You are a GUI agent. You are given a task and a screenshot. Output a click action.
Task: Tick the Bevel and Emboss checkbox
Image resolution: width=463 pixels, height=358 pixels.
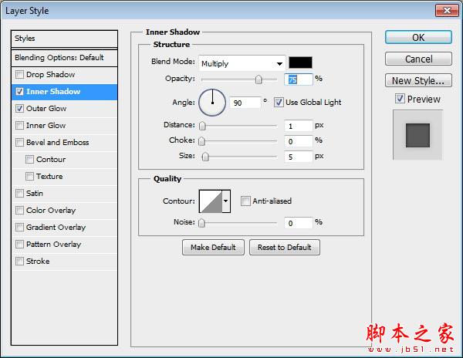(x=19, y=142)
